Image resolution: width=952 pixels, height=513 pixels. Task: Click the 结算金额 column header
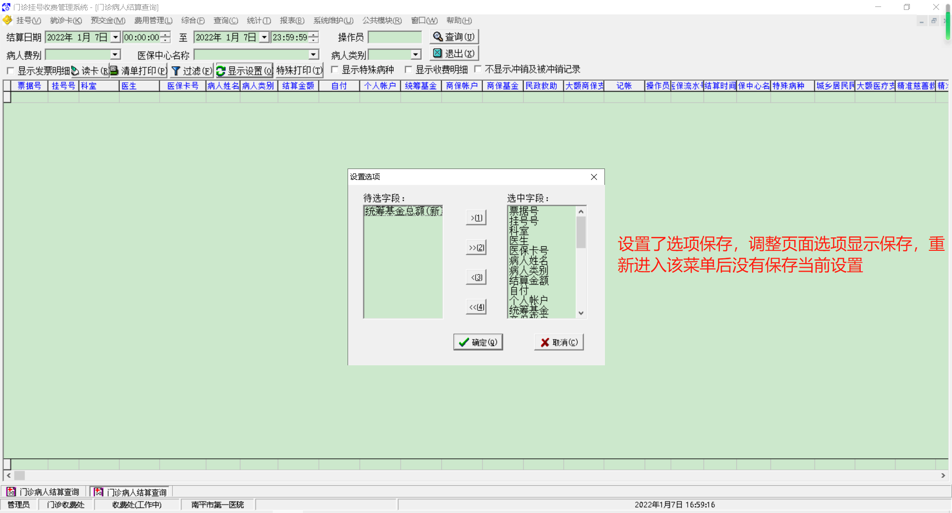pos(298,86)
